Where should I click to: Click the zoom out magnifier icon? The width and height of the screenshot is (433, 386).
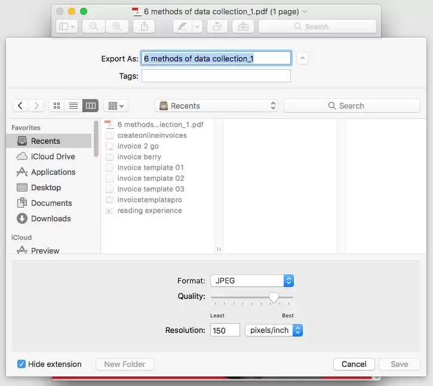tap(93, 26)
